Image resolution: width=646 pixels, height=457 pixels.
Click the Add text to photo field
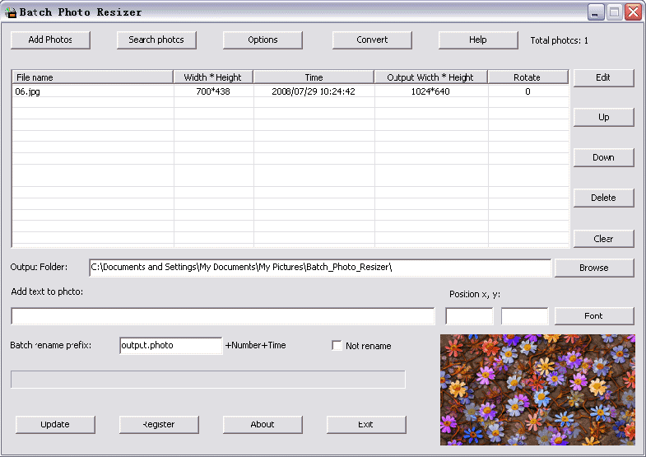point(223,316)
